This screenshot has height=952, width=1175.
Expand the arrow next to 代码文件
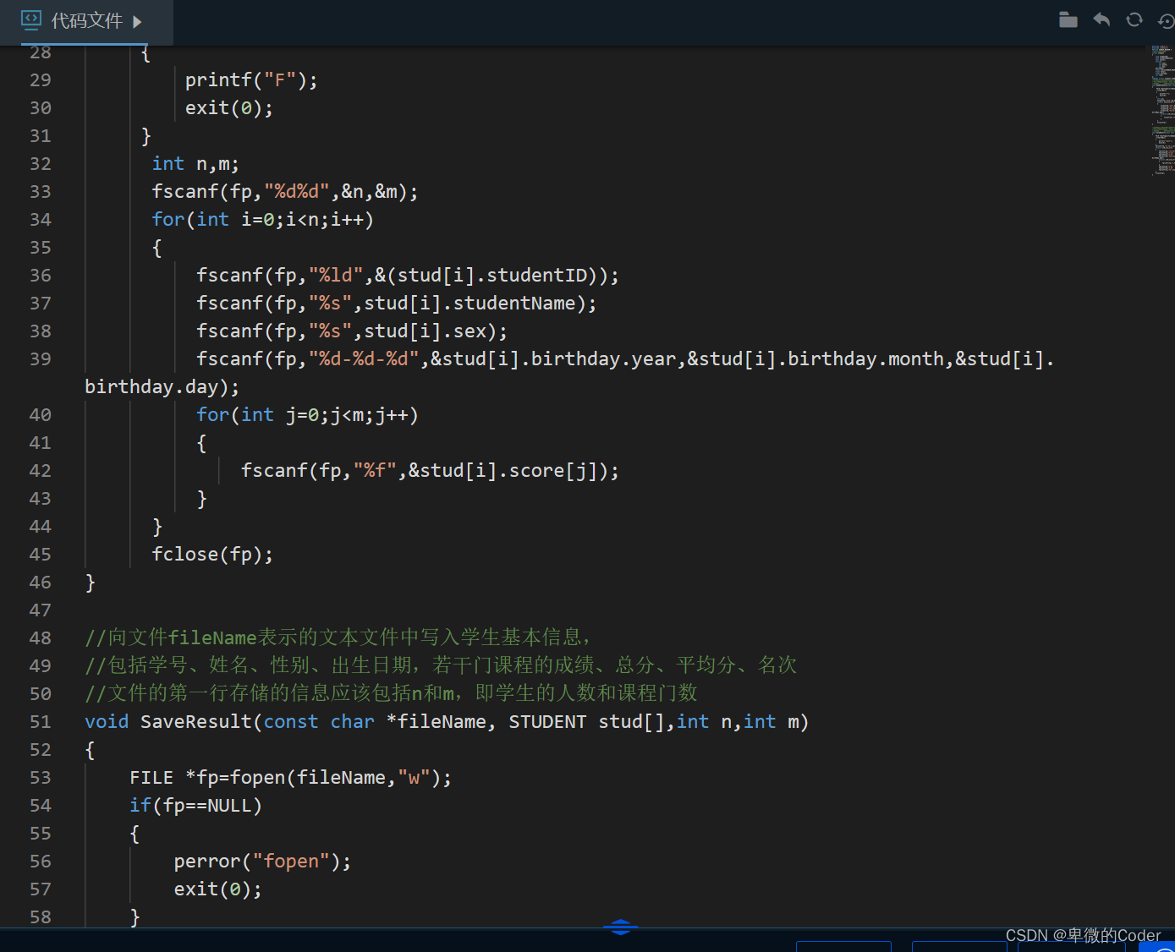point(137,21)
